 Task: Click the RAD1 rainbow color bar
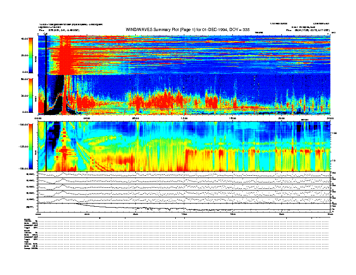click(x=31, y=96)
